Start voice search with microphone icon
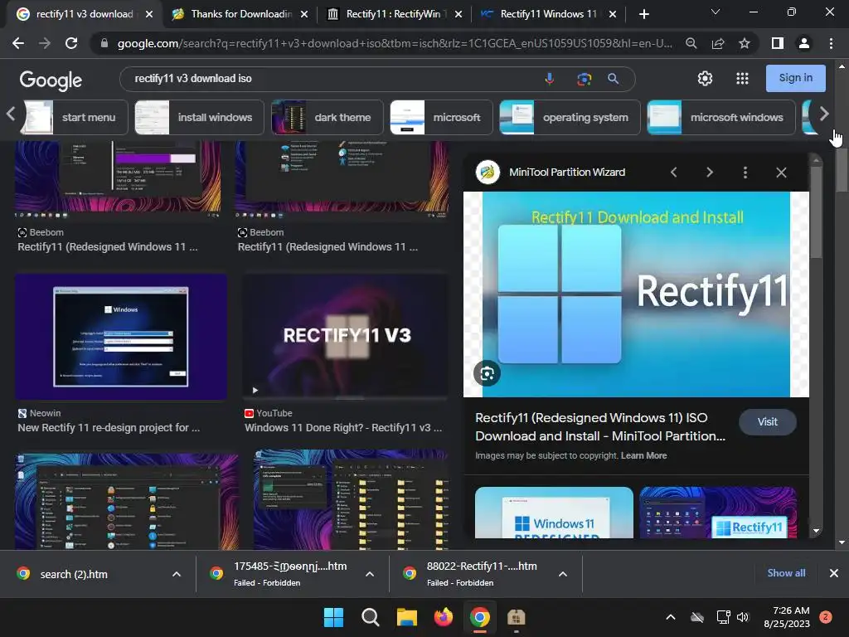 [x=550, y=79]
